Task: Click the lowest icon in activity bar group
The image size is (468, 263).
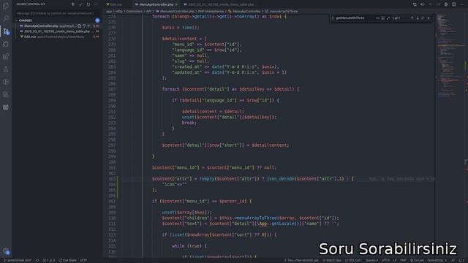Action: pyautogui.click(x=6, y=107)
